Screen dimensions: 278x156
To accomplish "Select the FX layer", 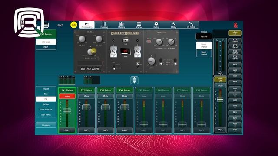I will [46, 99].
